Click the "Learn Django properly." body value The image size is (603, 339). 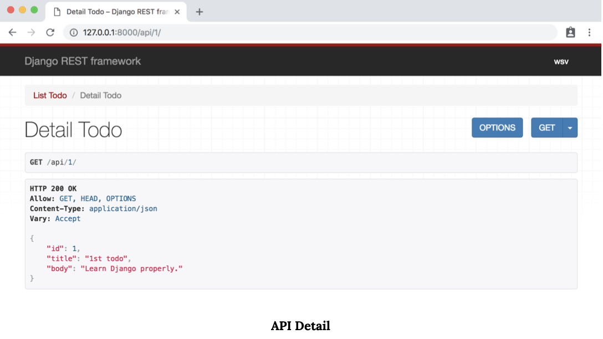point(131,269)
